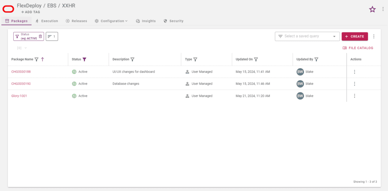The height and width of the screenshot is (191, 388).
Task: Open the Select a saved query dropdown
Action: point(307,36)
